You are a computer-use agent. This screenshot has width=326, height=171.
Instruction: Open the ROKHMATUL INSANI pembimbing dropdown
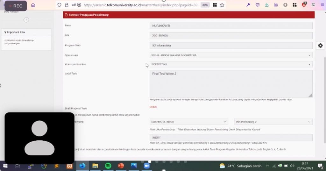coord(189,122)
